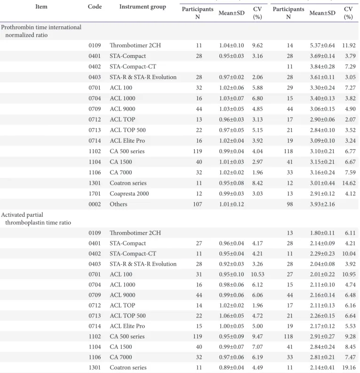Screen dimensions: 360x373
Task: Click the mean value '2.84±0.24'
Action: 322,347
